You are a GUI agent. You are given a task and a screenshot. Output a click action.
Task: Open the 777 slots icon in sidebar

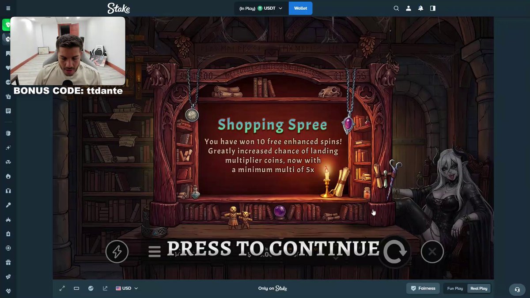click(x=8, y=162)
